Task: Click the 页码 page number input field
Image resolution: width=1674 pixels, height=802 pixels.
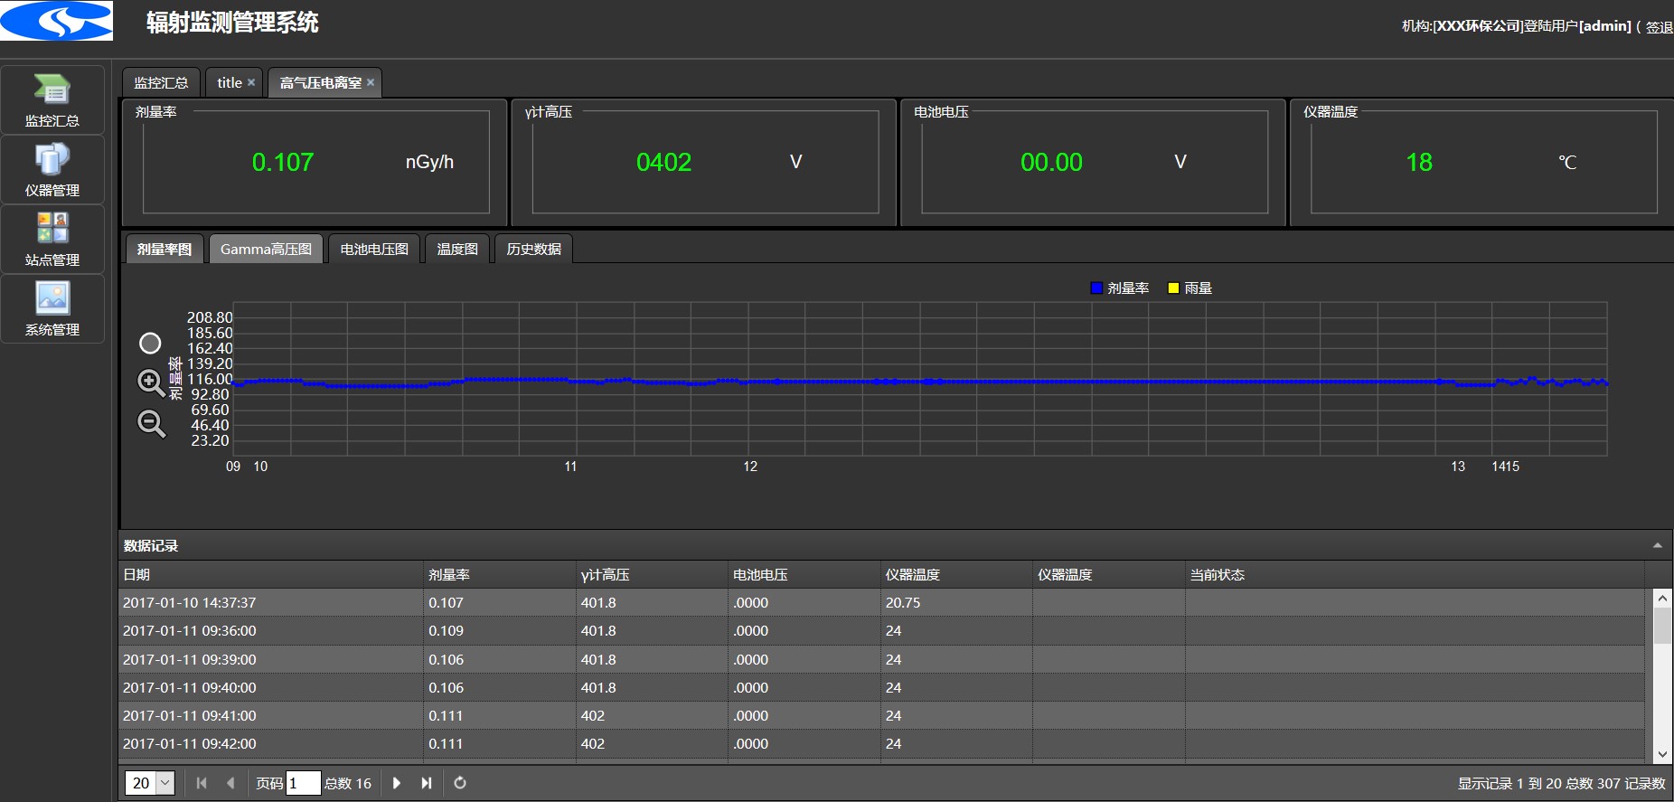Action: [x=303, y=783]
